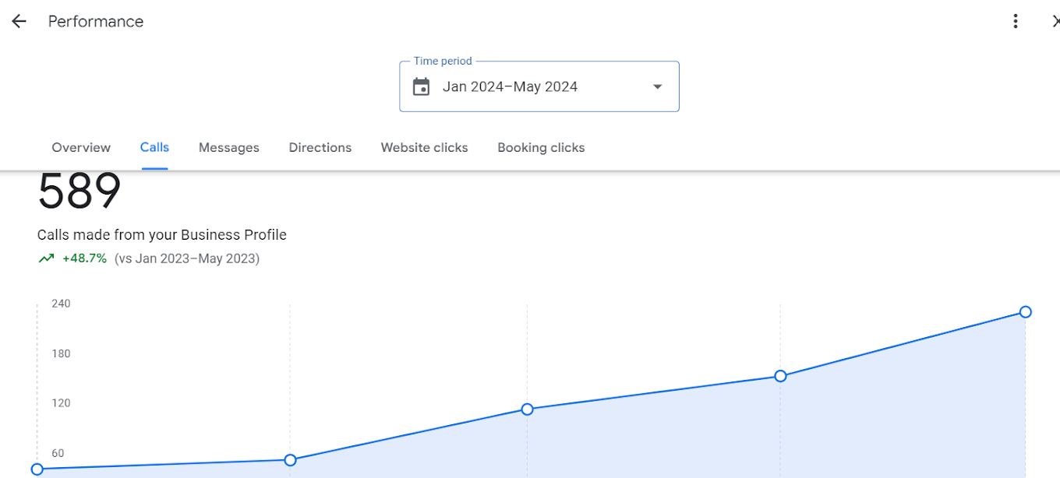Switch to the Overview tab
Screen dimensions: 1060x478
(x=81, y=148)
